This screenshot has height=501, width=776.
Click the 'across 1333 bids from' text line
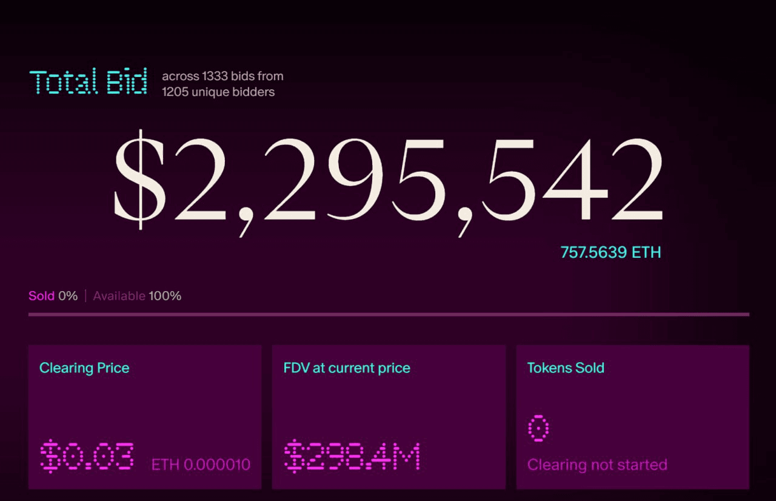click(222, 76)
